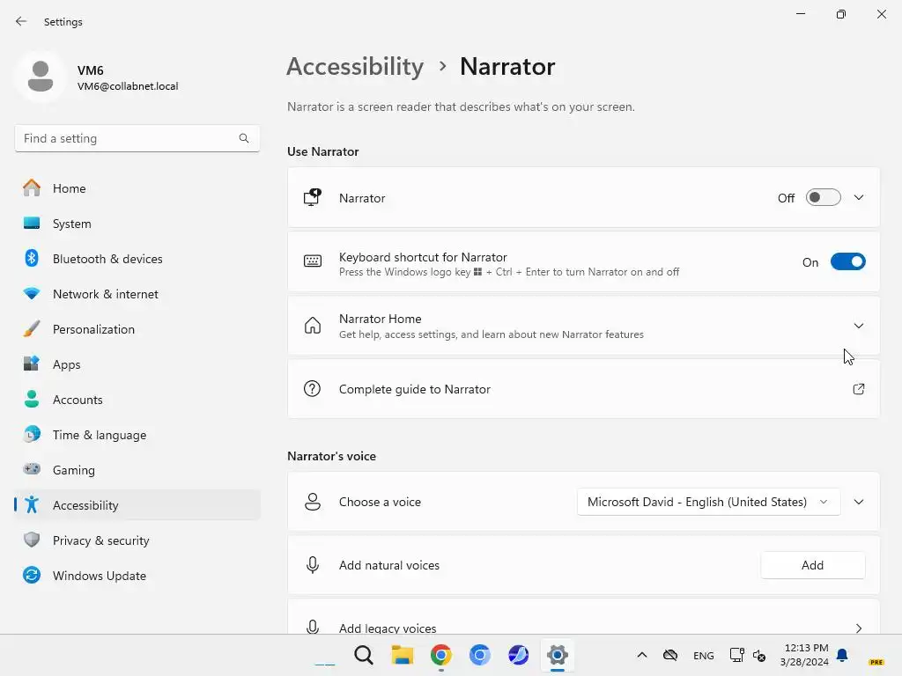Turn on the Narrator toggle

click(823, 198)
